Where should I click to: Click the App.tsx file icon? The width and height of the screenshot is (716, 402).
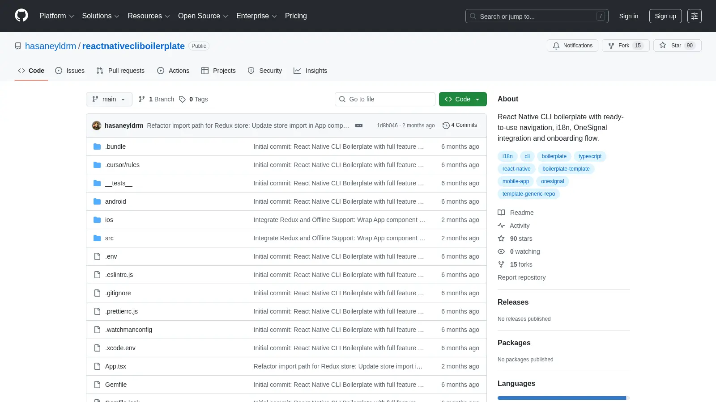point(97,366)
